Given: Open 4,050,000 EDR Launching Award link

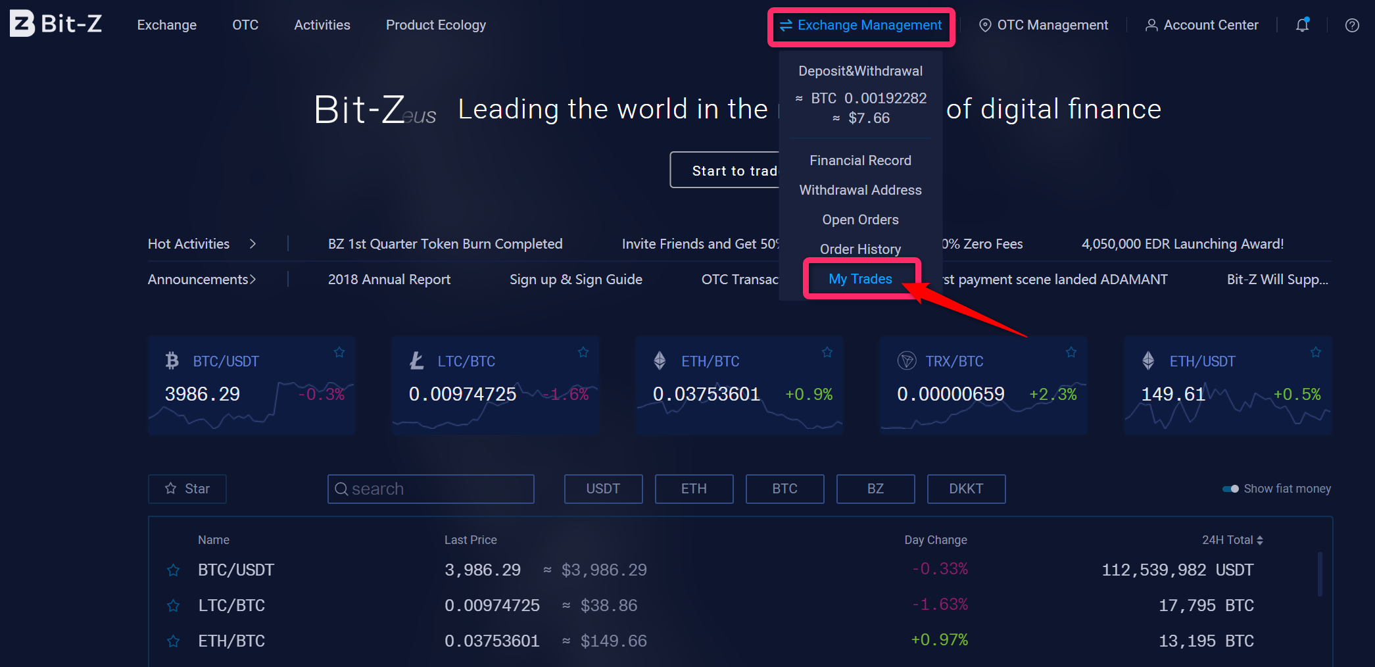Looking at the screenshot, I should 1182,244.
